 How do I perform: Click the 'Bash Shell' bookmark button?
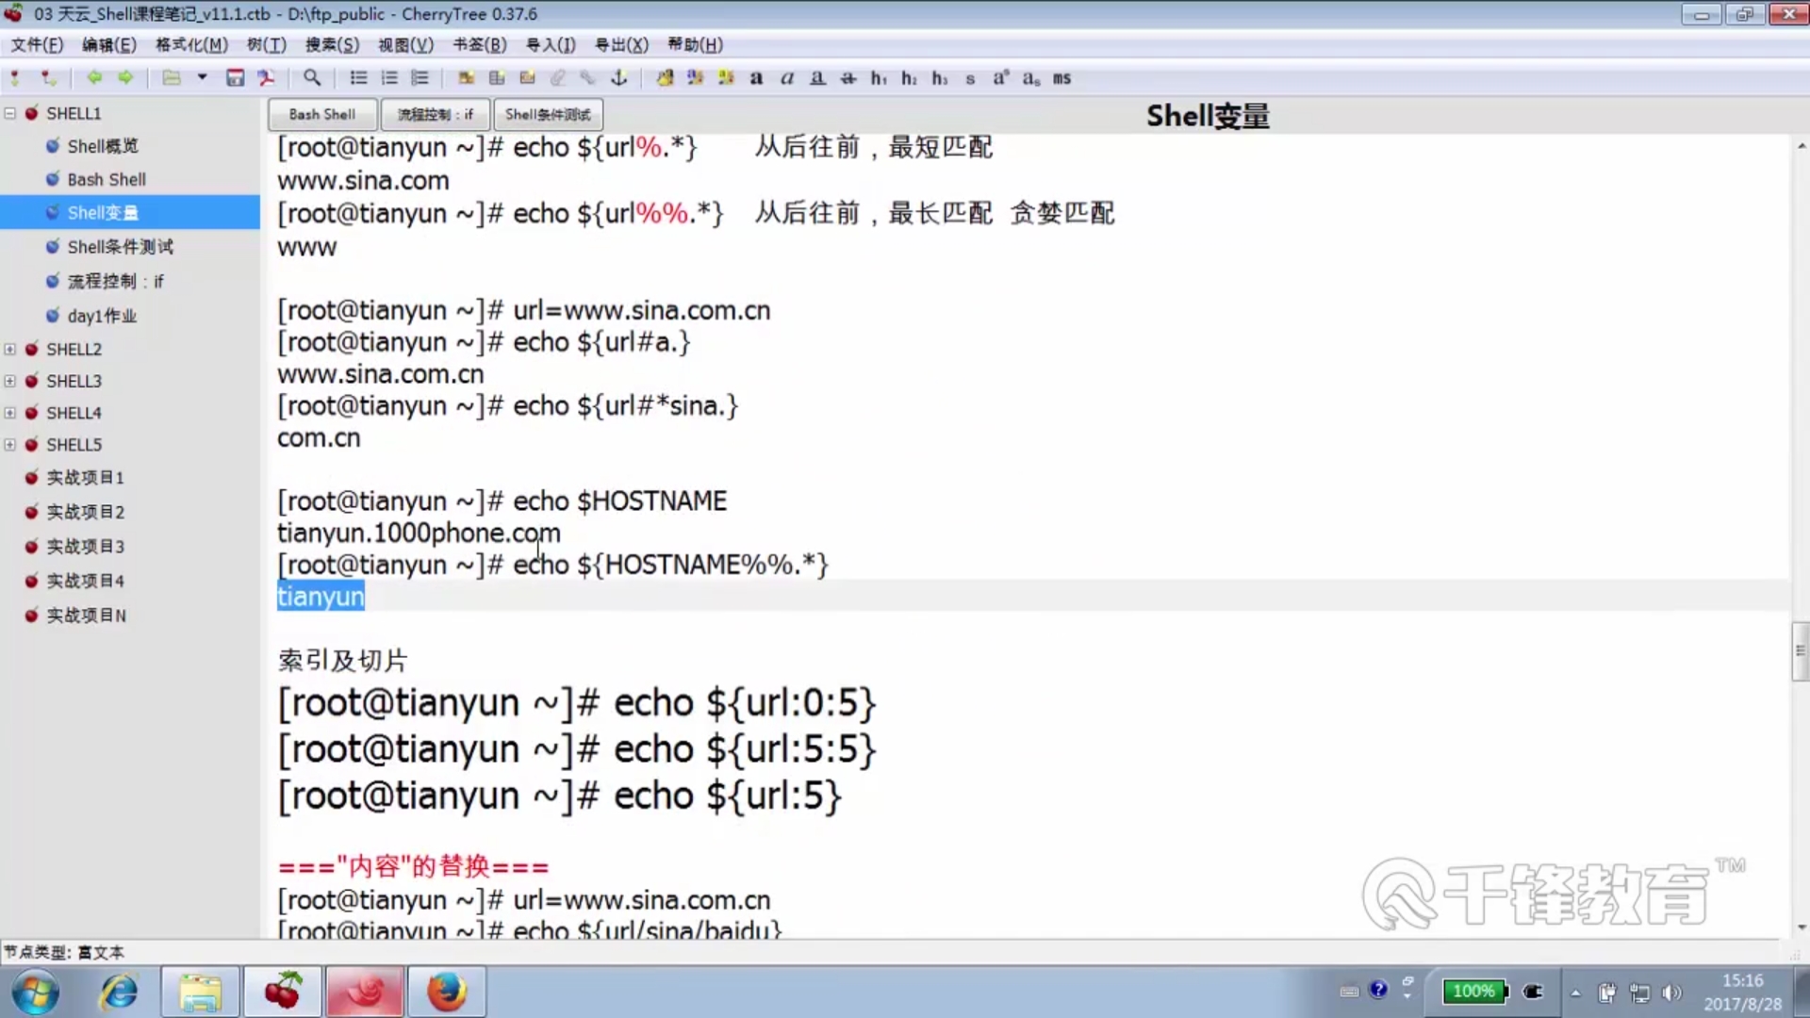[x=322, y=114]
